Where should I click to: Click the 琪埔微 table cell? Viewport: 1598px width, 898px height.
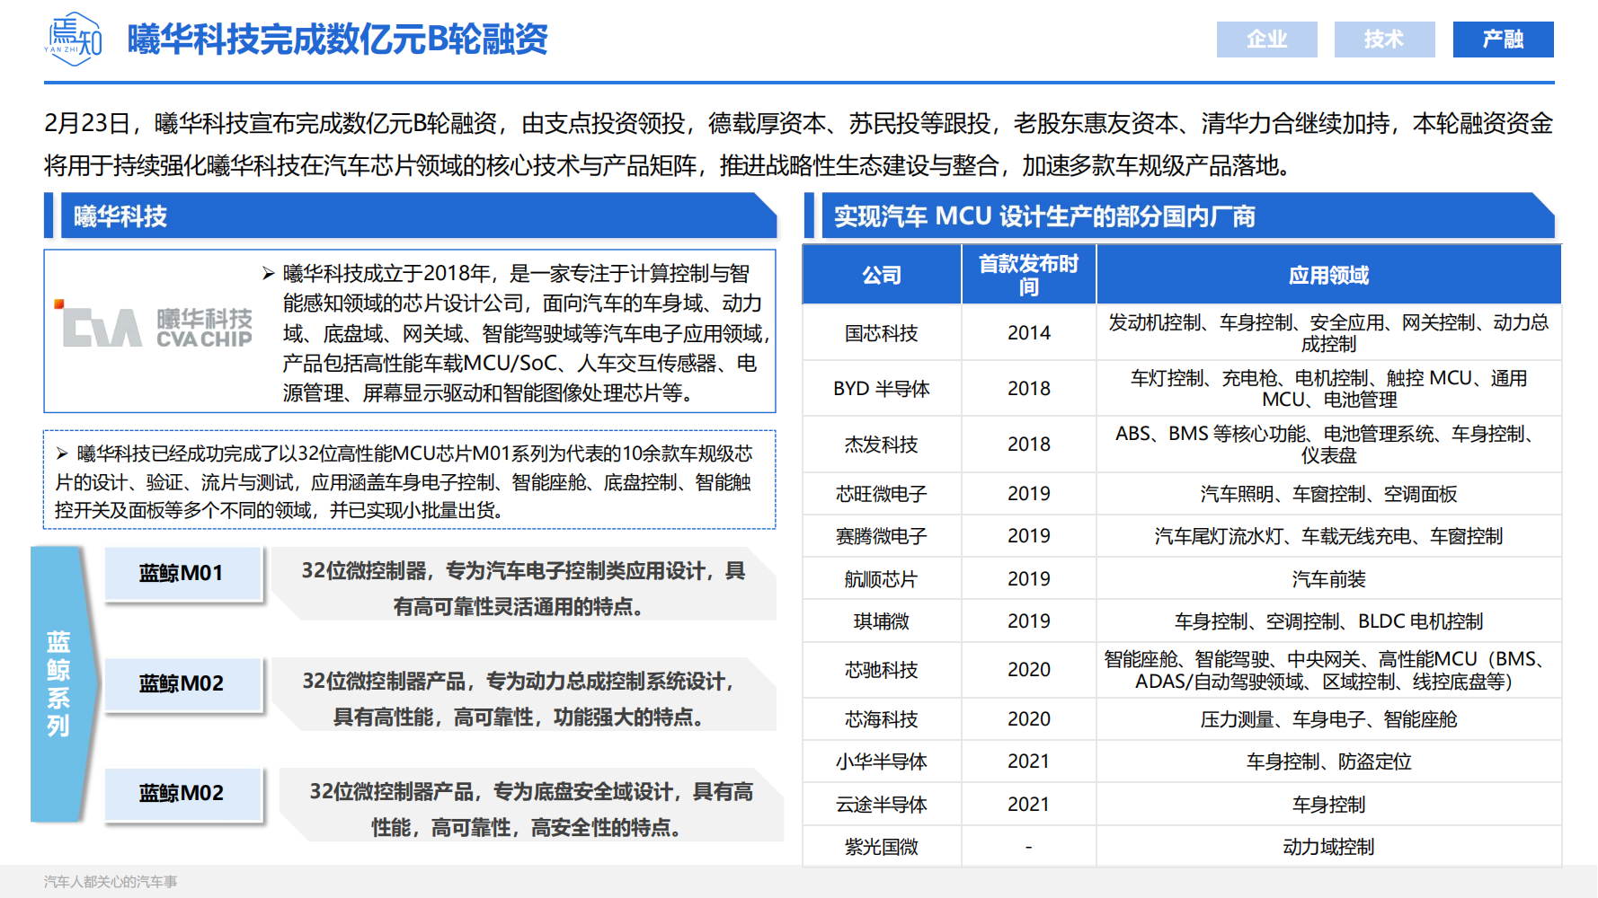882,621
